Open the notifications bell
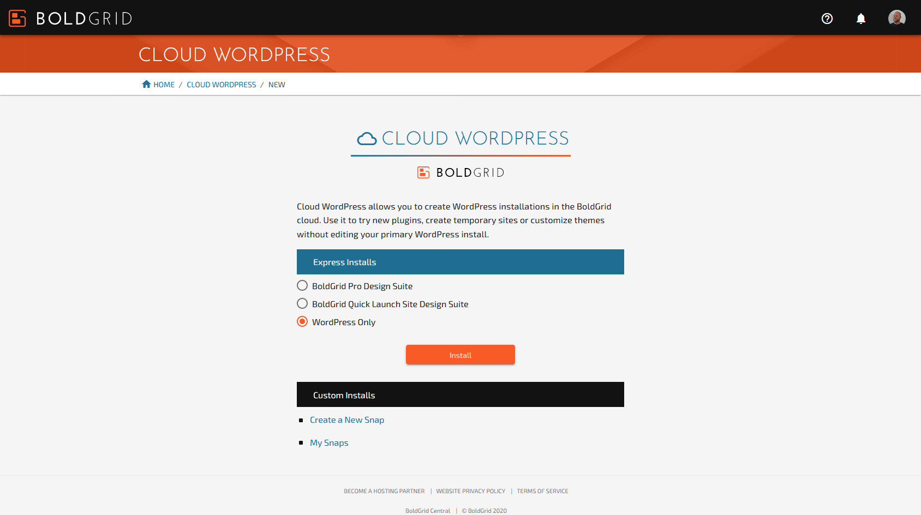The width and height of the screenshot is (921, 515). click(861, 19)
